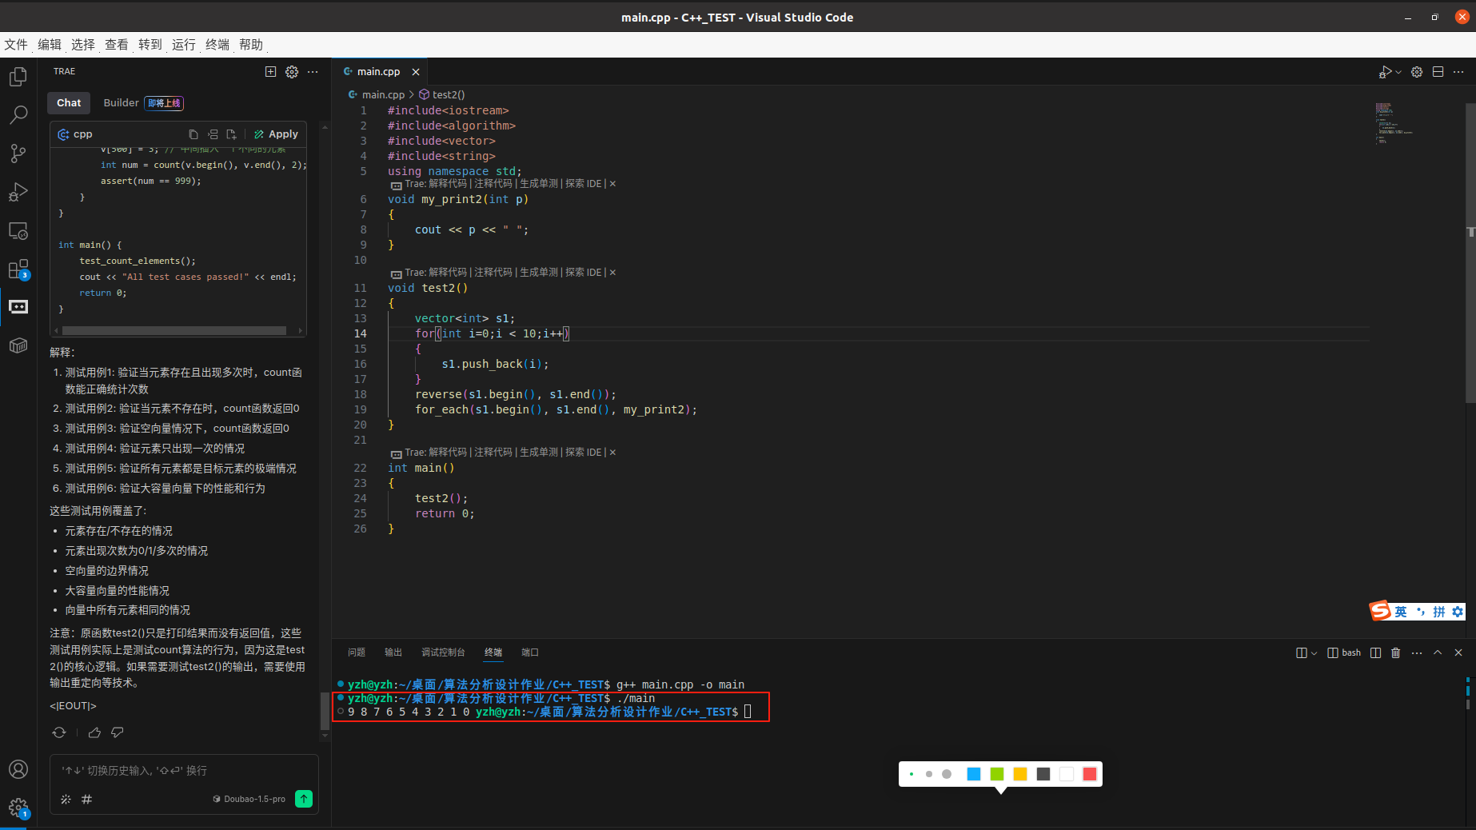Open the 终端 menu
The width and height of the screenshot is (1476, 830).
217,45
